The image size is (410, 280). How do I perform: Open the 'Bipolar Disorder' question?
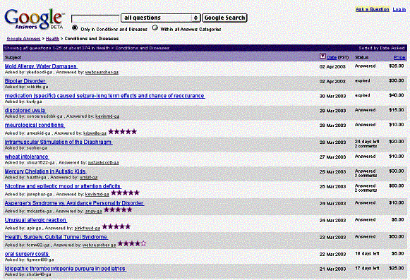click(25, 81)
